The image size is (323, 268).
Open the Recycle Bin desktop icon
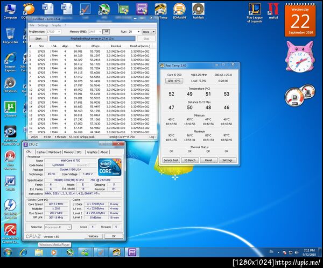click(x=10, y=36)
